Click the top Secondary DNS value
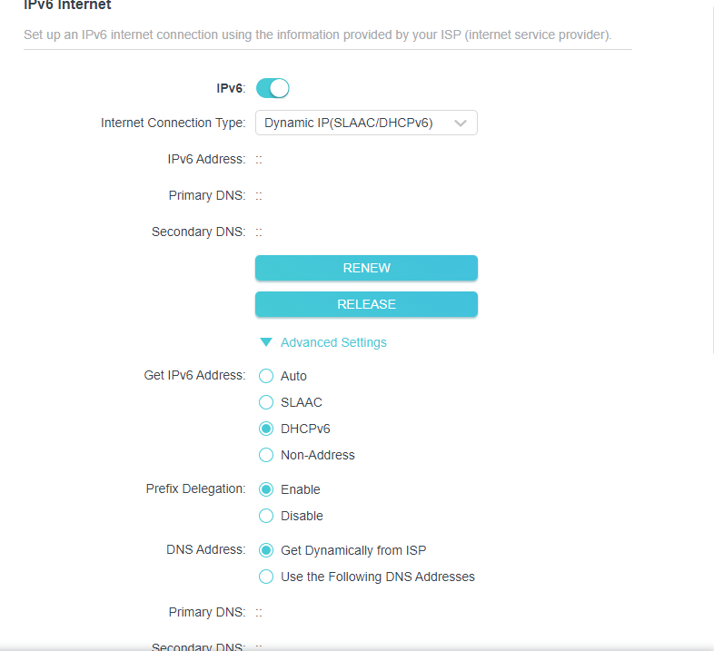The width and height of the screenshot is (714, 651). pyautogui.click(x=259, y=232)
